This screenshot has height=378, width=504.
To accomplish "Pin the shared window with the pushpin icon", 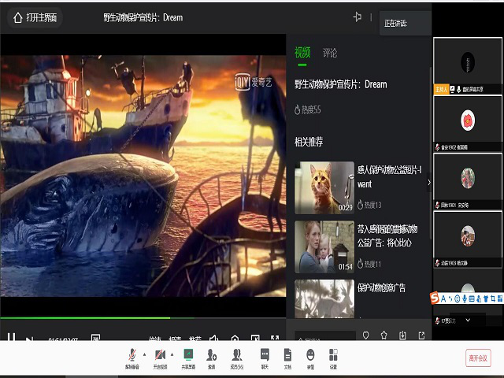I will pos(358,17).
